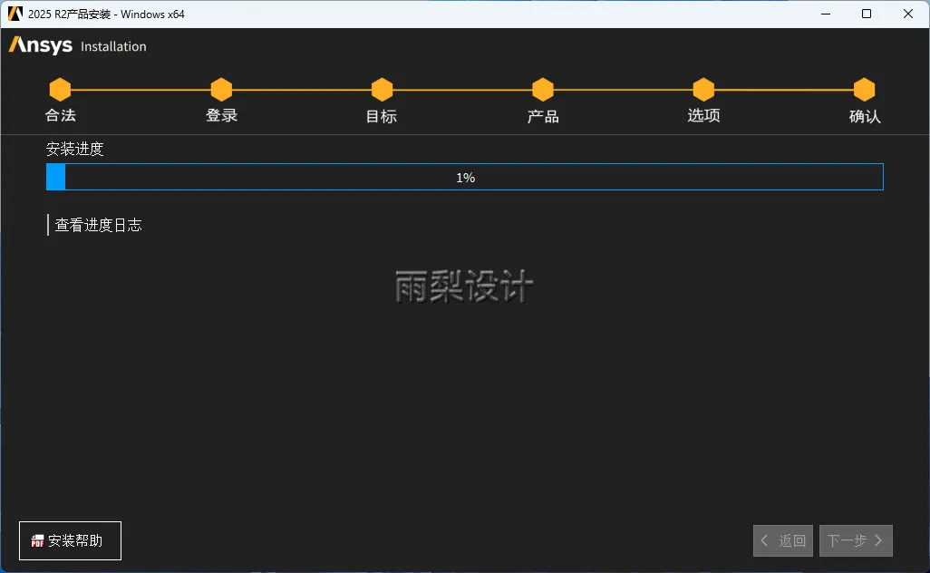The image size is (930, 573).
Task: Click the 选项 step hexagon
Action: [x=703, y=90]
